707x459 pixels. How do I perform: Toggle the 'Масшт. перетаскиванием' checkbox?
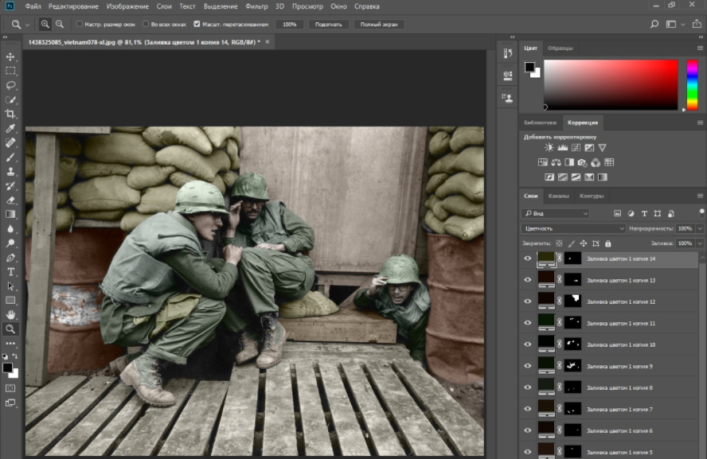point(197,25)
